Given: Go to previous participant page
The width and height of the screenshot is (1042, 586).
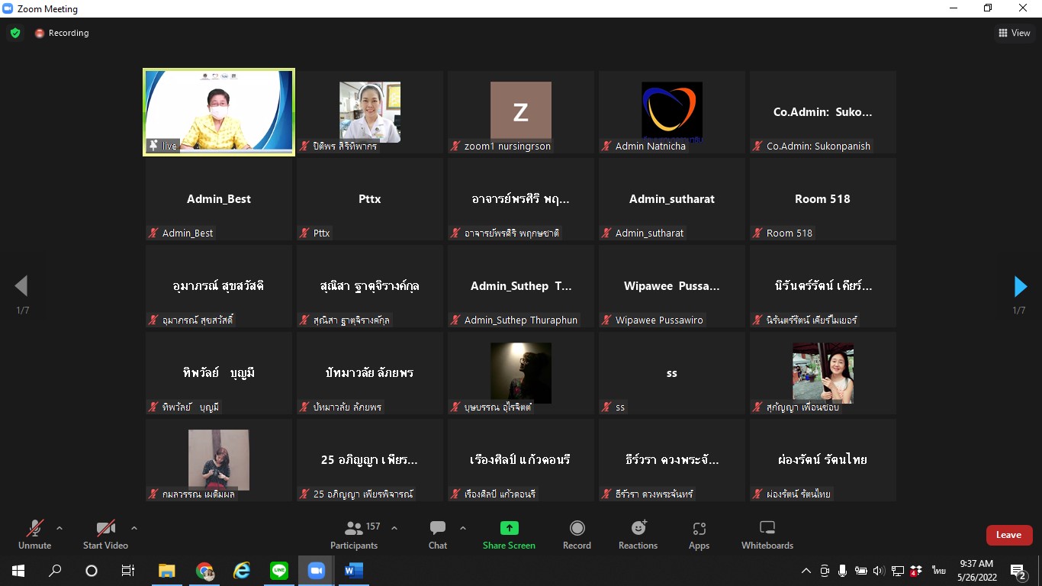Looking at the screenshot, I should (x=21, y=286).
